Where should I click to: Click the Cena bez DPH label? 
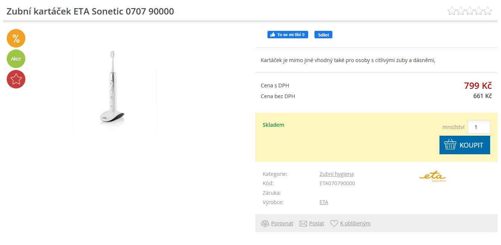coord(278,96)
